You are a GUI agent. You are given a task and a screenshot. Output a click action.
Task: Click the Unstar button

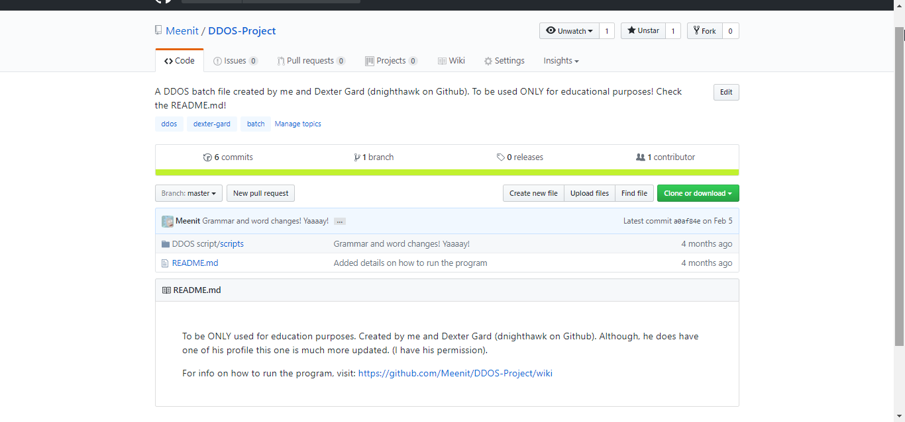(x=643, y=31)
